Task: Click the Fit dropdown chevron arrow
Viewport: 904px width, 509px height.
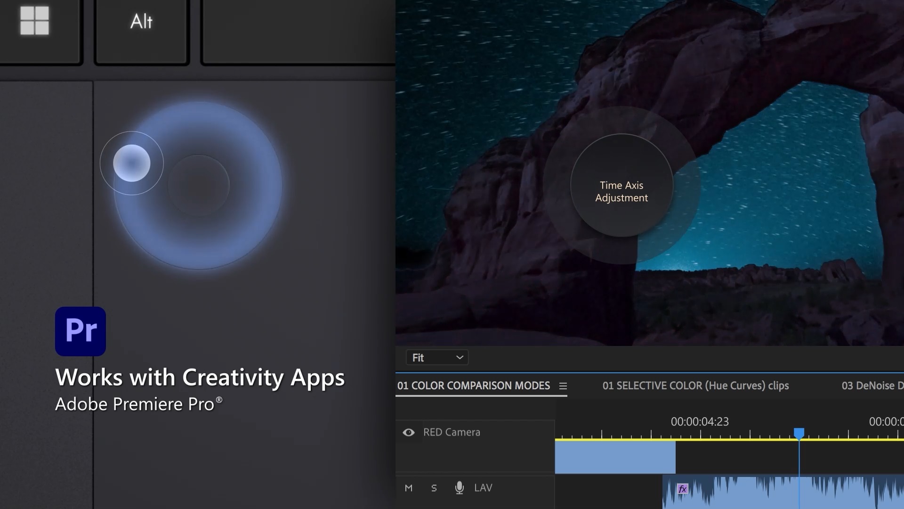Action: click(x=460, y=358)
